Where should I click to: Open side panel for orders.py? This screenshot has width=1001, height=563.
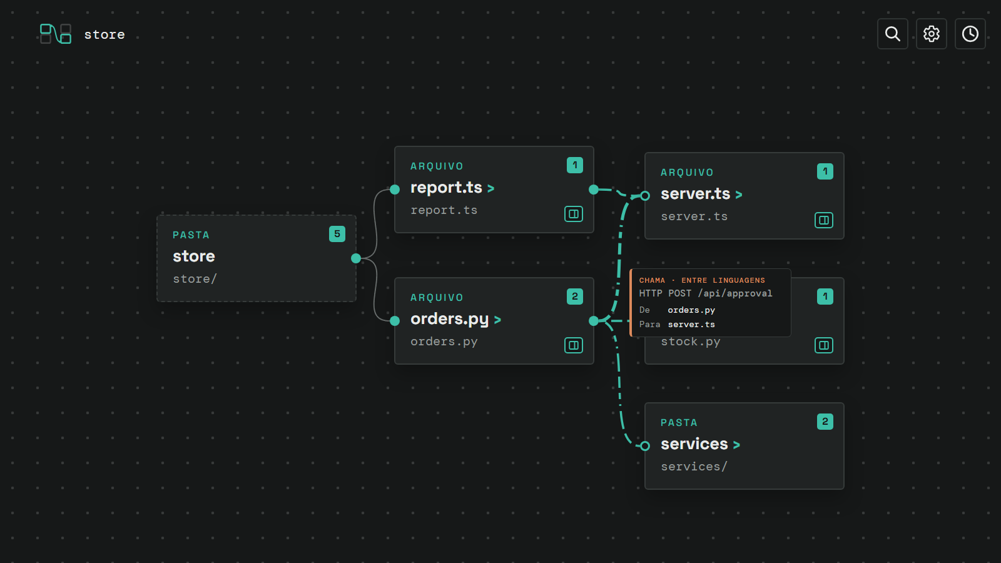pos(574,345)
